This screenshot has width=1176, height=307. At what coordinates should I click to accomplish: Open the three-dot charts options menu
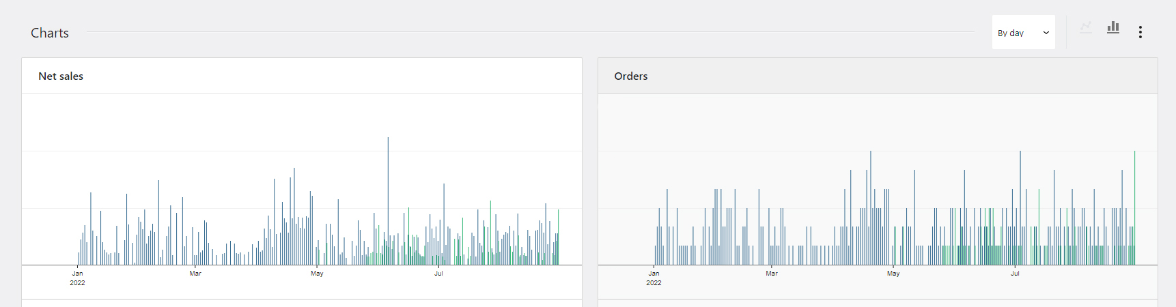1140,32
